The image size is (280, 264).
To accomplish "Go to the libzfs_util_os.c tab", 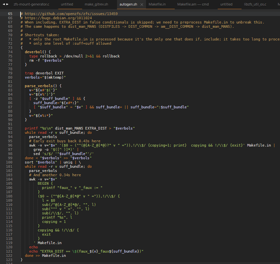I will 255,5.
